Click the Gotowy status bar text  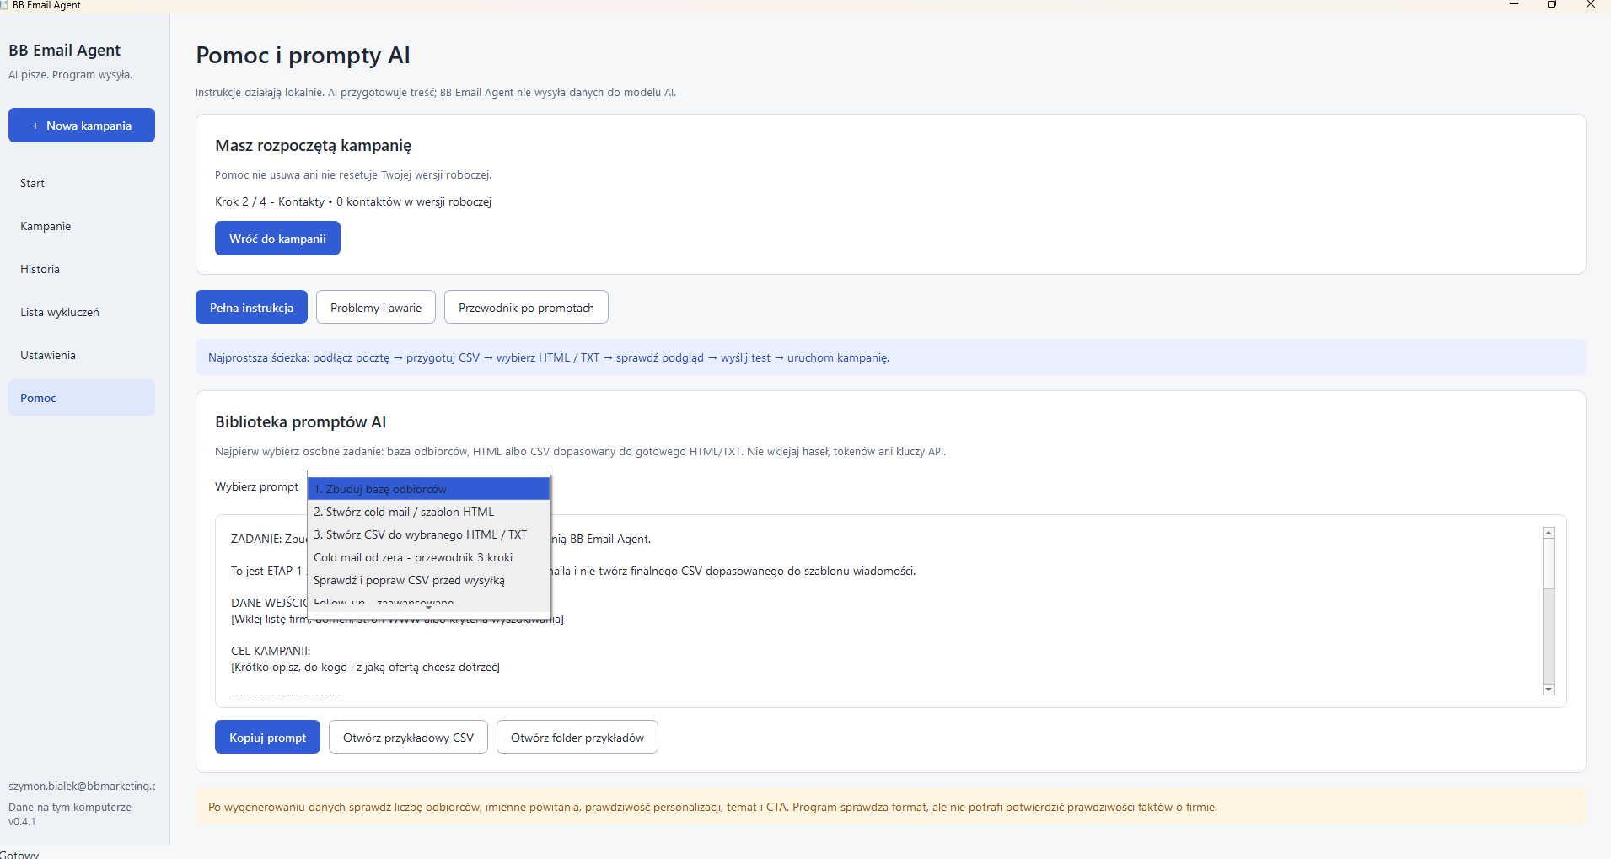point(19,854)
